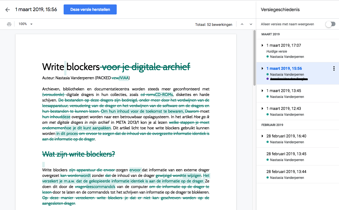This screenshot has height=210, width=339.
Task: Click the print icon
Action: pos(9,24)
